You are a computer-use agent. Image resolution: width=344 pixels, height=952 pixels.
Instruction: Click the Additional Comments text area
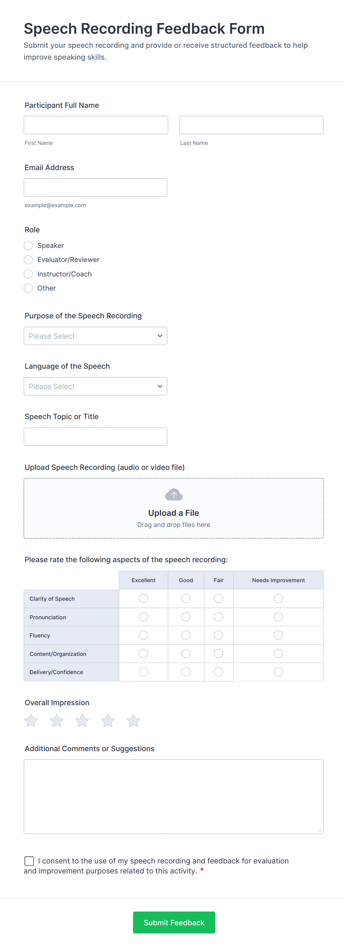point(173,797)
